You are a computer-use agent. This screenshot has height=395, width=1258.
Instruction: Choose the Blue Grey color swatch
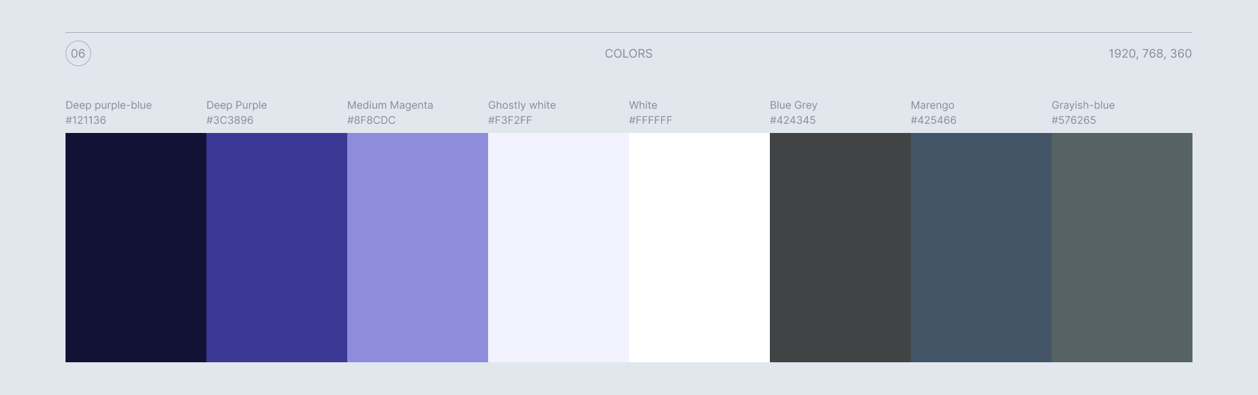(840, 248)
